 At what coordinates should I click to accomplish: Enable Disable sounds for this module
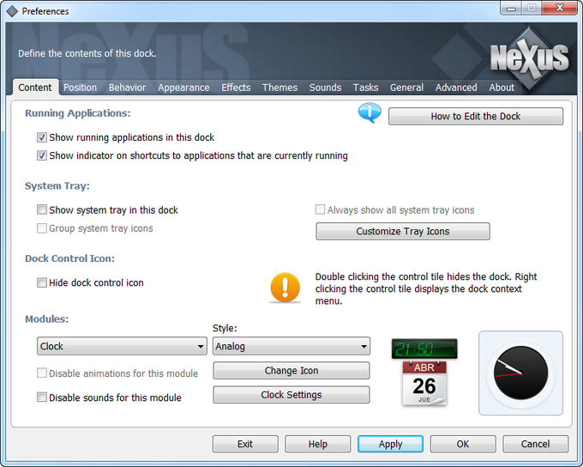tap(42, 397)
